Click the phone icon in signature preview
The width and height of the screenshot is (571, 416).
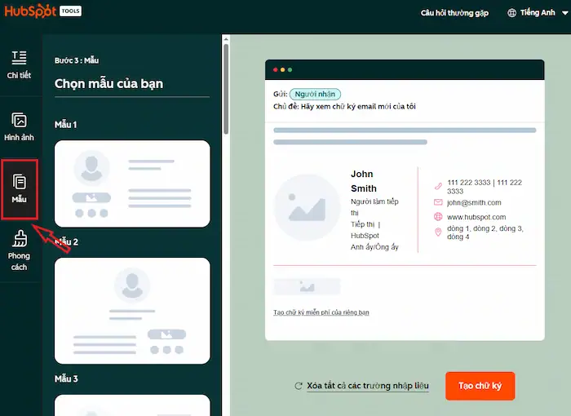(438, 187)
